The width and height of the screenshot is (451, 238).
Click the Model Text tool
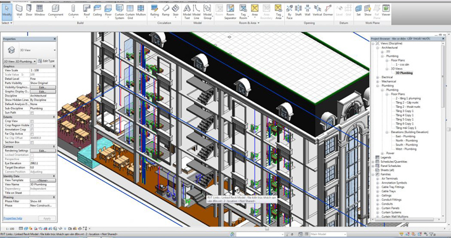pos(187,12)
